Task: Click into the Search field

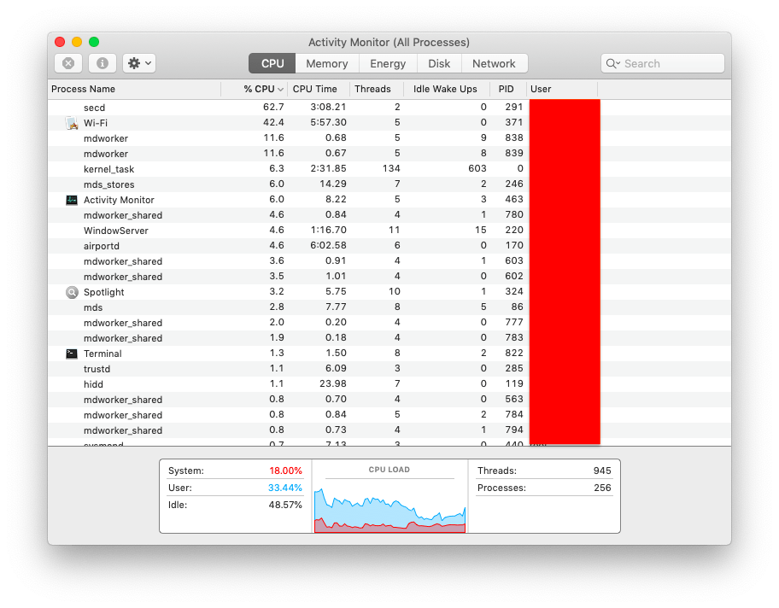Action: pyautogui.click(x=662, y=63)
